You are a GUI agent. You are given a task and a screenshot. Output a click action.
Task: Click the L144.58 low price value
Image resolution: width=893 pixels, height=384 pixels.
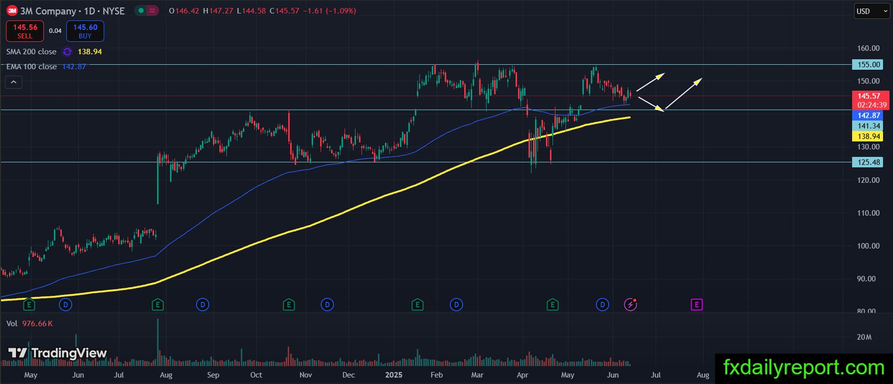251,11
